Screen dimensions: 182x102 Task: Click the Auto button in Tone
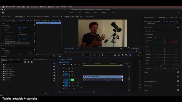coord(174,66)
